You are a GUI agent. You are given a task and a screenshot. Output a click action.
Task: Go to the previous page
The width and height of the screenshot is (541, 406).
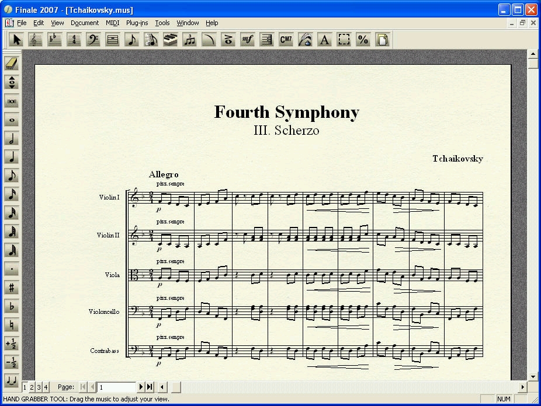(92, 387)
